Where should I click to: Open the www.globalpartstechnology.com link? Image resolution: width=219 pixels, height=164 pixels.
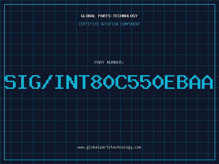[x=109, y=147]
